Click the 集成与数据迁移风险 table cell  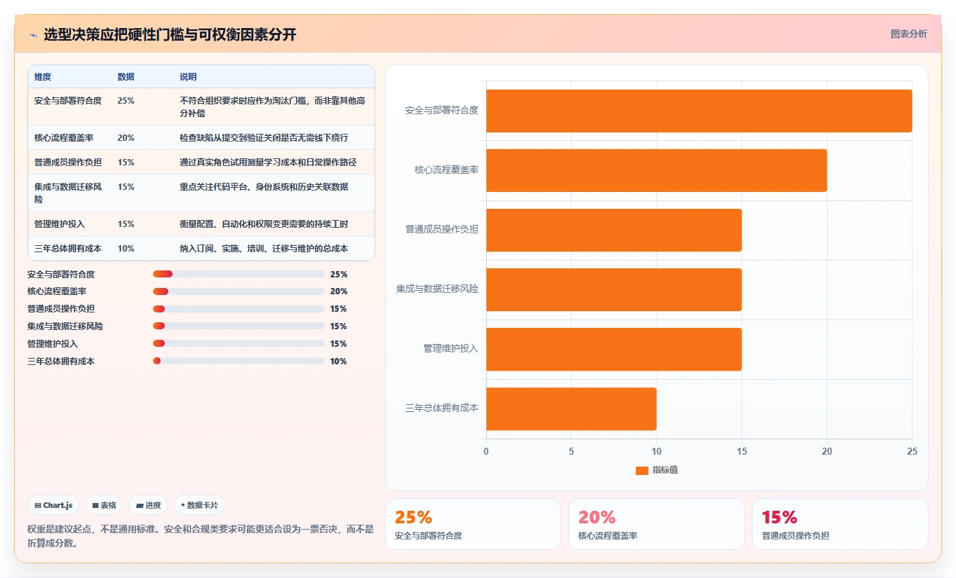tap(69, 193)
